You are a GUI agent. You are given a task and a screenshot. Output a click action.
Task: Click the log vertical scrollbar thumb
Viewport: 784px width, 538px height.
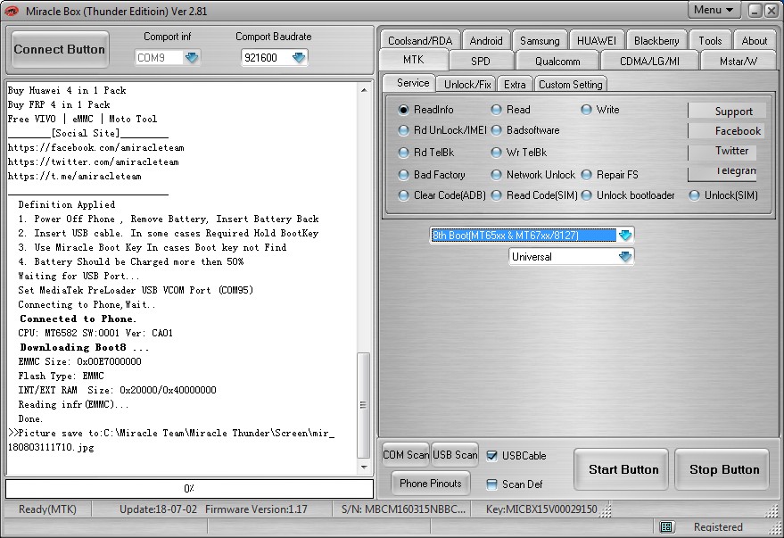coord(364,405)
